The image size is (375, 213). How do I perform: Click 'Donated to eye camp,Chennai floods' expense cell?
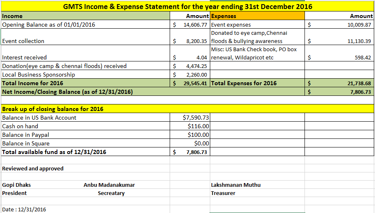[257, 37]
